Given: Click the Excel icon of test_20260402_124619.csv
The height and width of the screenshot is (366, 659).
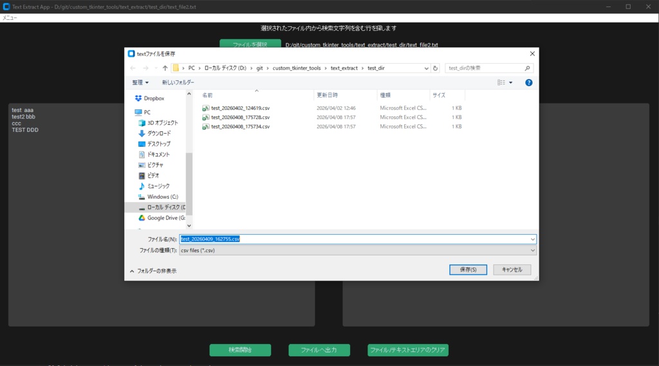Looking at the screenshot, I should pyautogui.click(x=205, y=108).
